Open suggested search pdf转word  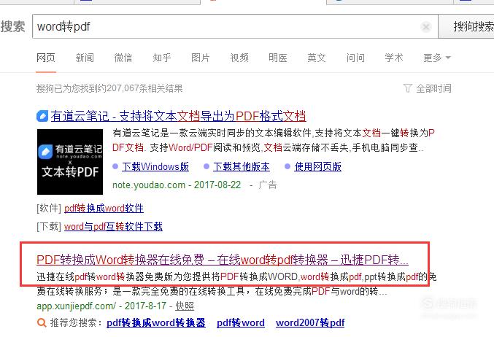tap(241, 323)
